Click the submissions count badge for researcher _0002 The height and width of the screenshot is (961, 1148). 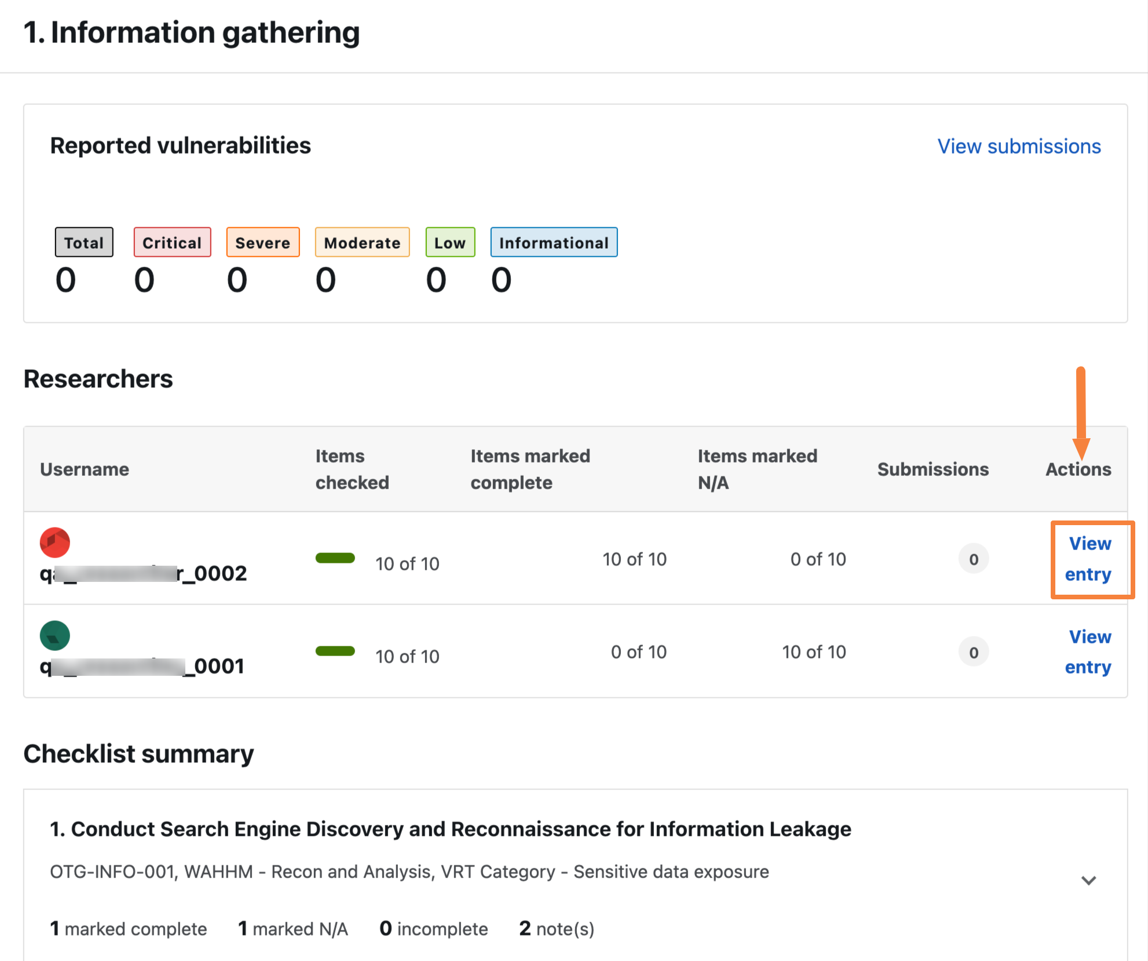point(974,559)
